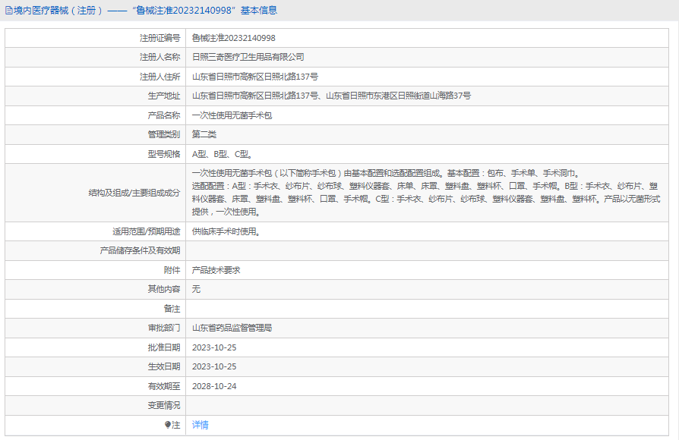
Task: Click the 管理类别 label cell
Action: (x=95, y=134)
